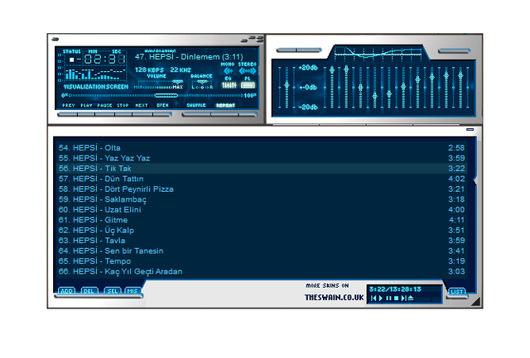Click the equalizer frequency curve graph
The width and height of the screenshot is (530, 358).
point(378,53)
